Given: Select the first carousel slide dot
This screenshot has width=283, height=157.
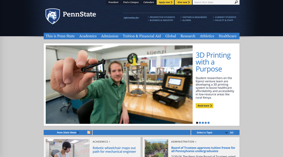Looking at the screenshot, I should [197, 123].
